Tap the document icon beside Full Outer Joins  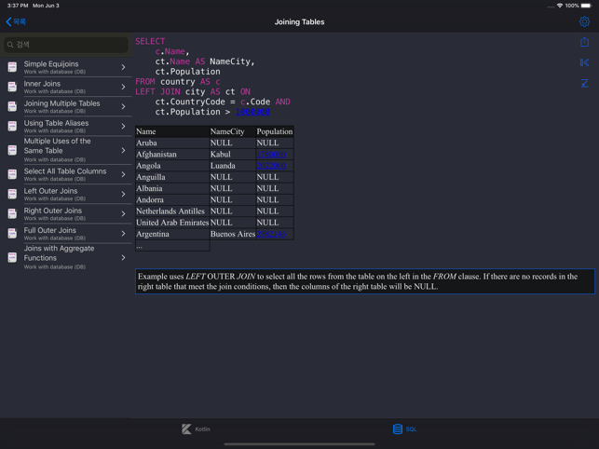coord(12,234)
